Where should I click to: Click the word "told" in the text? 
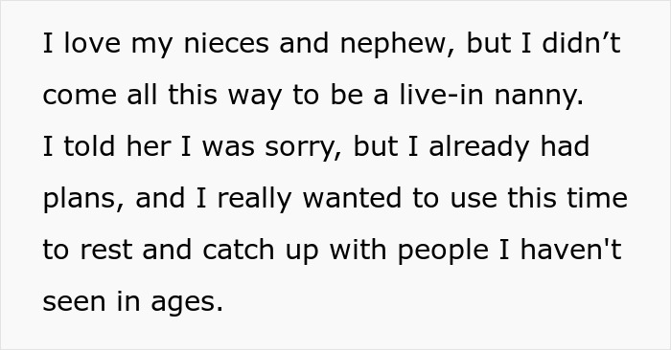pyautogui.click(x=89, y=146)
